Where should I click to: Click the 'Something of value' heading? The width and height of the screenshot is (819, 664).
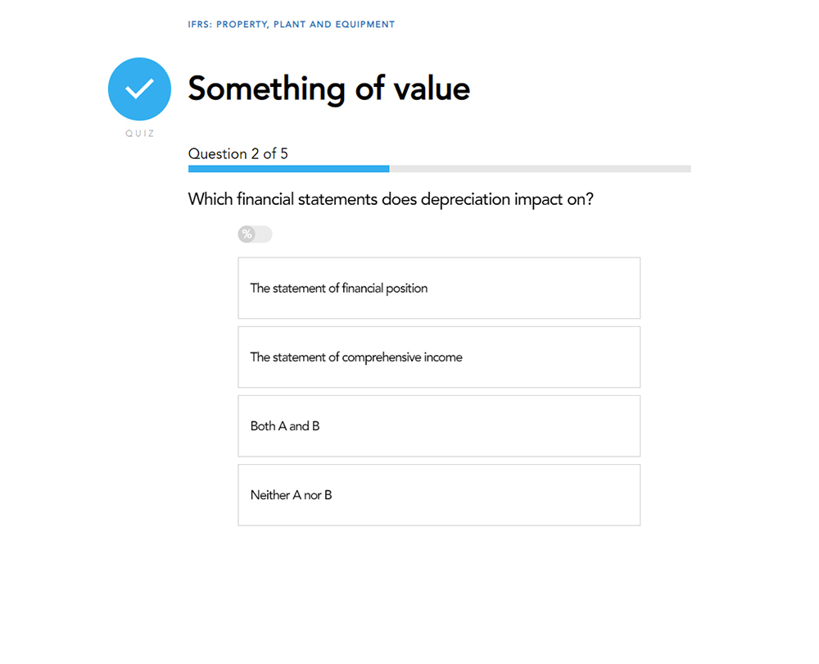coord(328,89)
